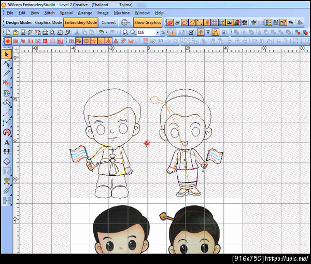
Task: Toggle the underlay option with triangle icon
Action: (x=108, y=41)
